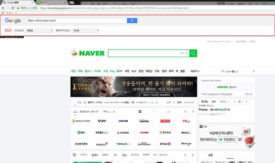Switch to the NAVER browser tab
This screenshot has height=163, width=275.
click(51, 2)
